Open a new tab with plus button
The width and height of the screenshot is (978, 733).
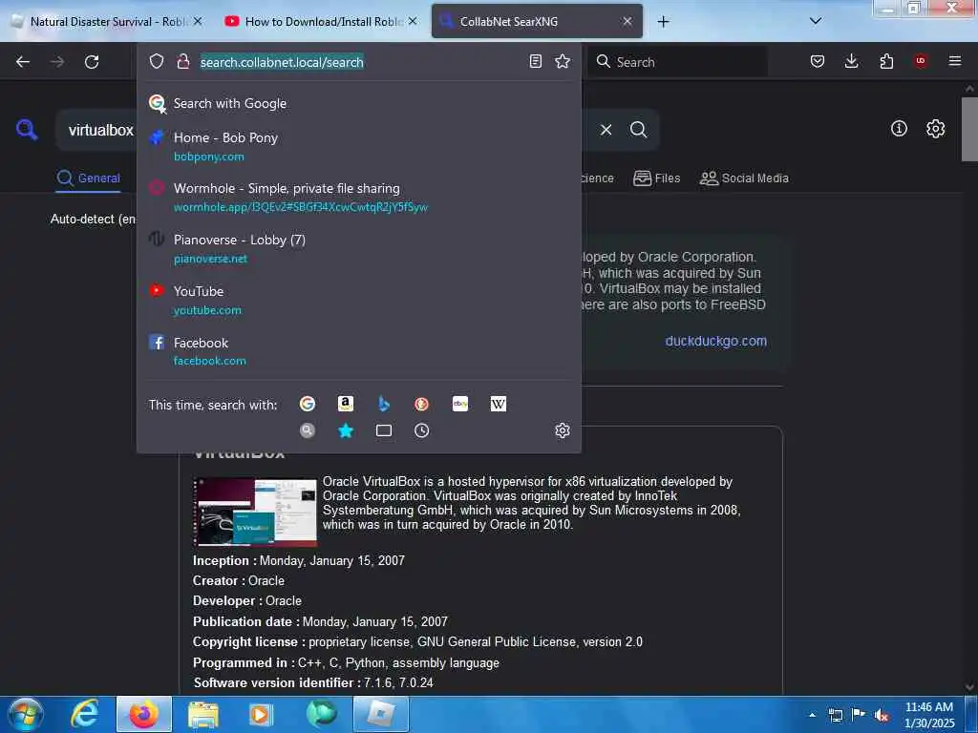coord(663,22)
